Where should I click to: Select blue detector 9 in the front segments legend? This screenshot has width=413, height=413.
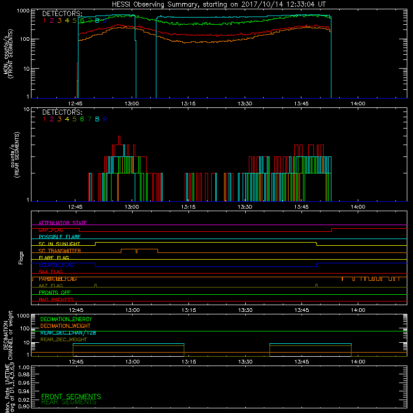pyautogui.click(x=105, y=21)
